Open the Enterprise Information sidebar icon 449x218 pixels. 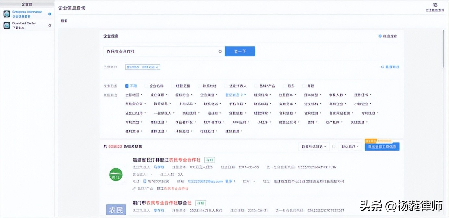[x=6, y=14]
